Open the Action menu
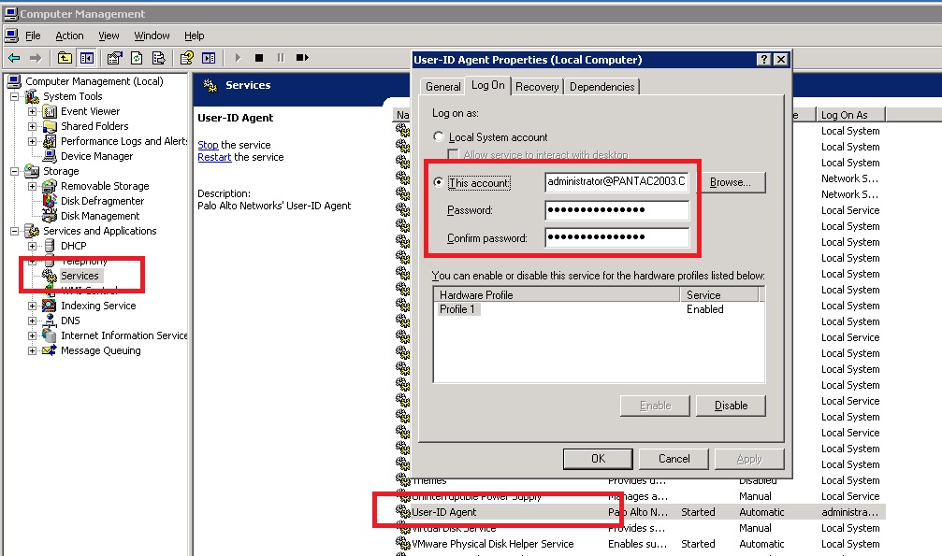942x556 pixels. click(69, 35)
